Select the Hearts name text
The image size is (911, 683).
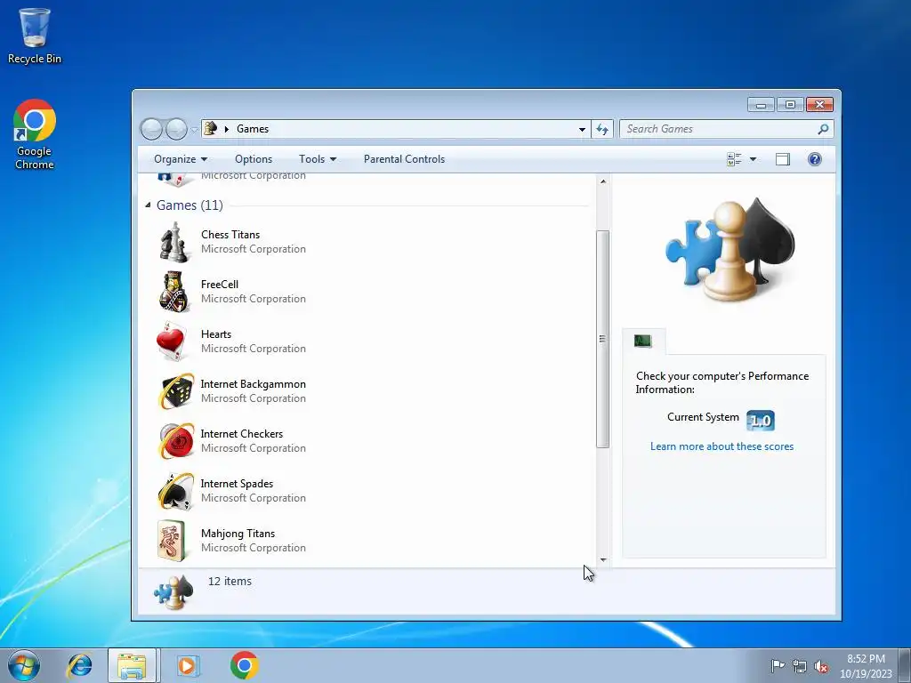pos(216,334)
